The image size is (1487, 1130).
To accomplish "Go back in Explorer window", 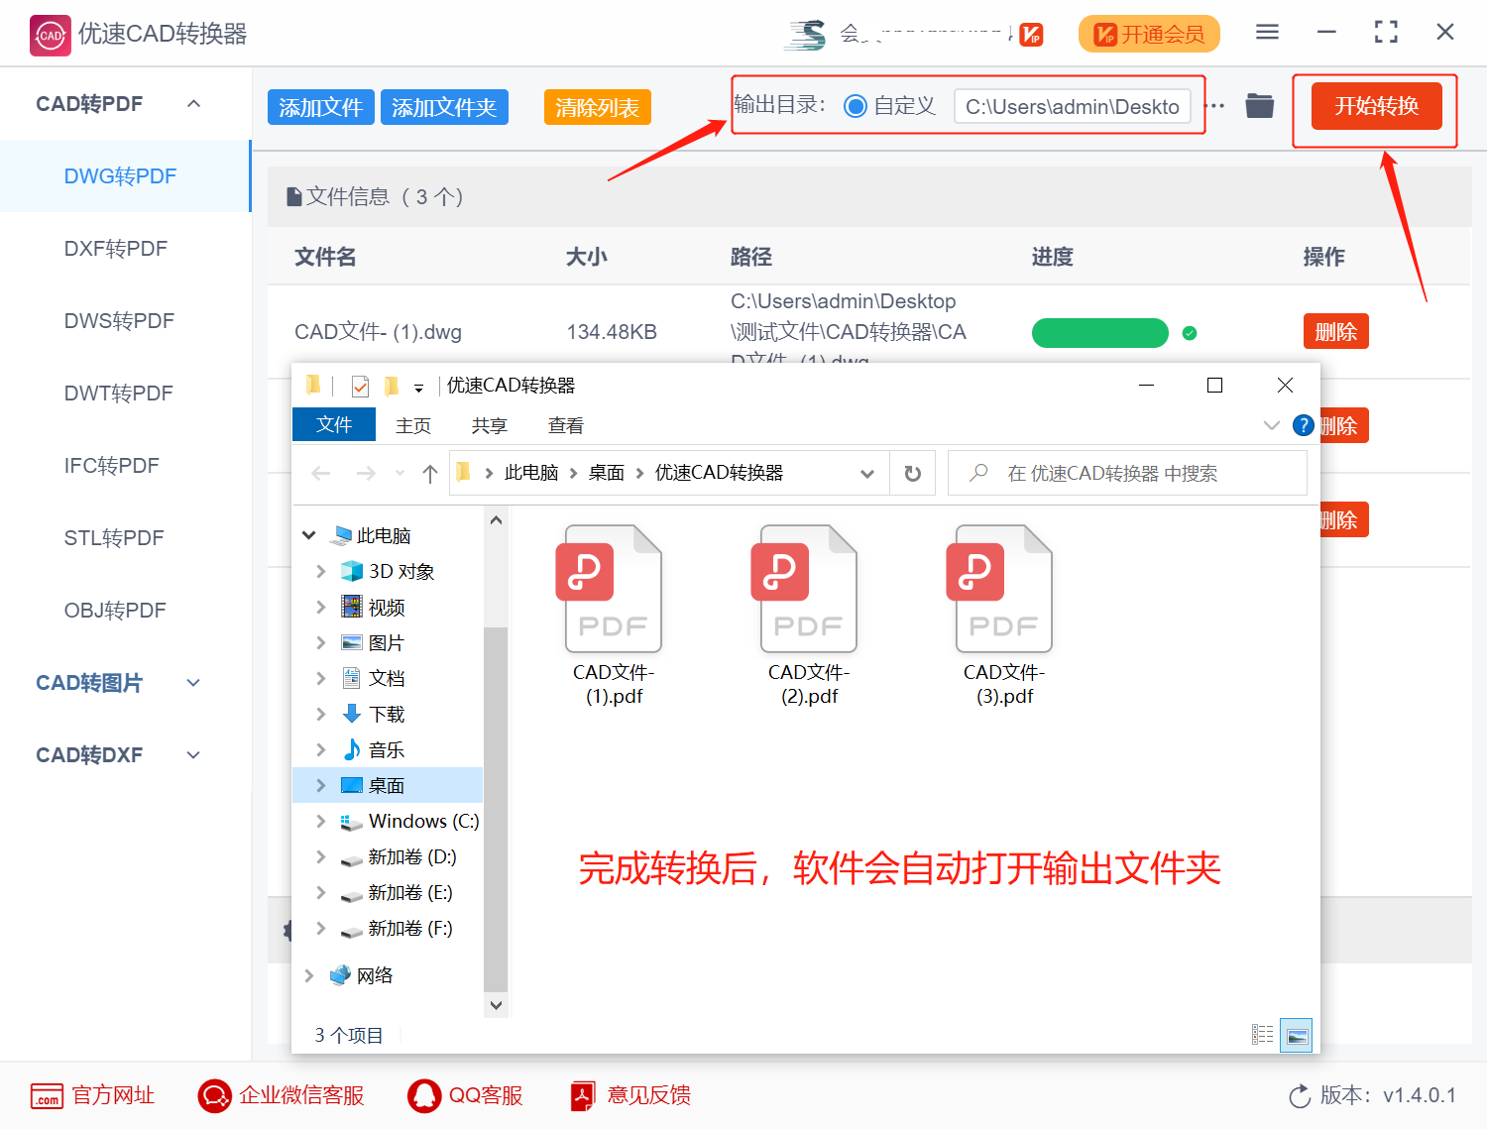I will [x=321, y=474].
